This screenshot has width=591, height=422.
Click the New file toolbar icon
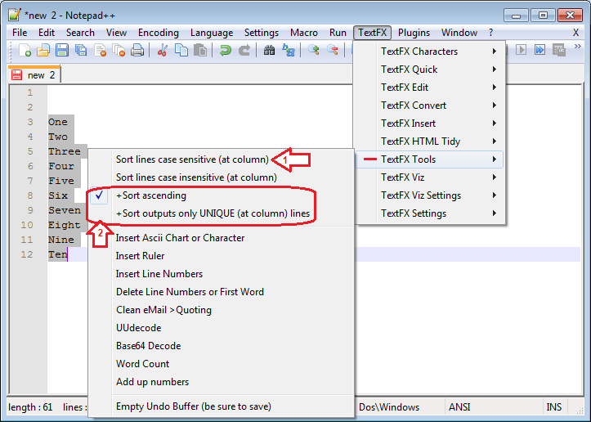coord(25,51)
